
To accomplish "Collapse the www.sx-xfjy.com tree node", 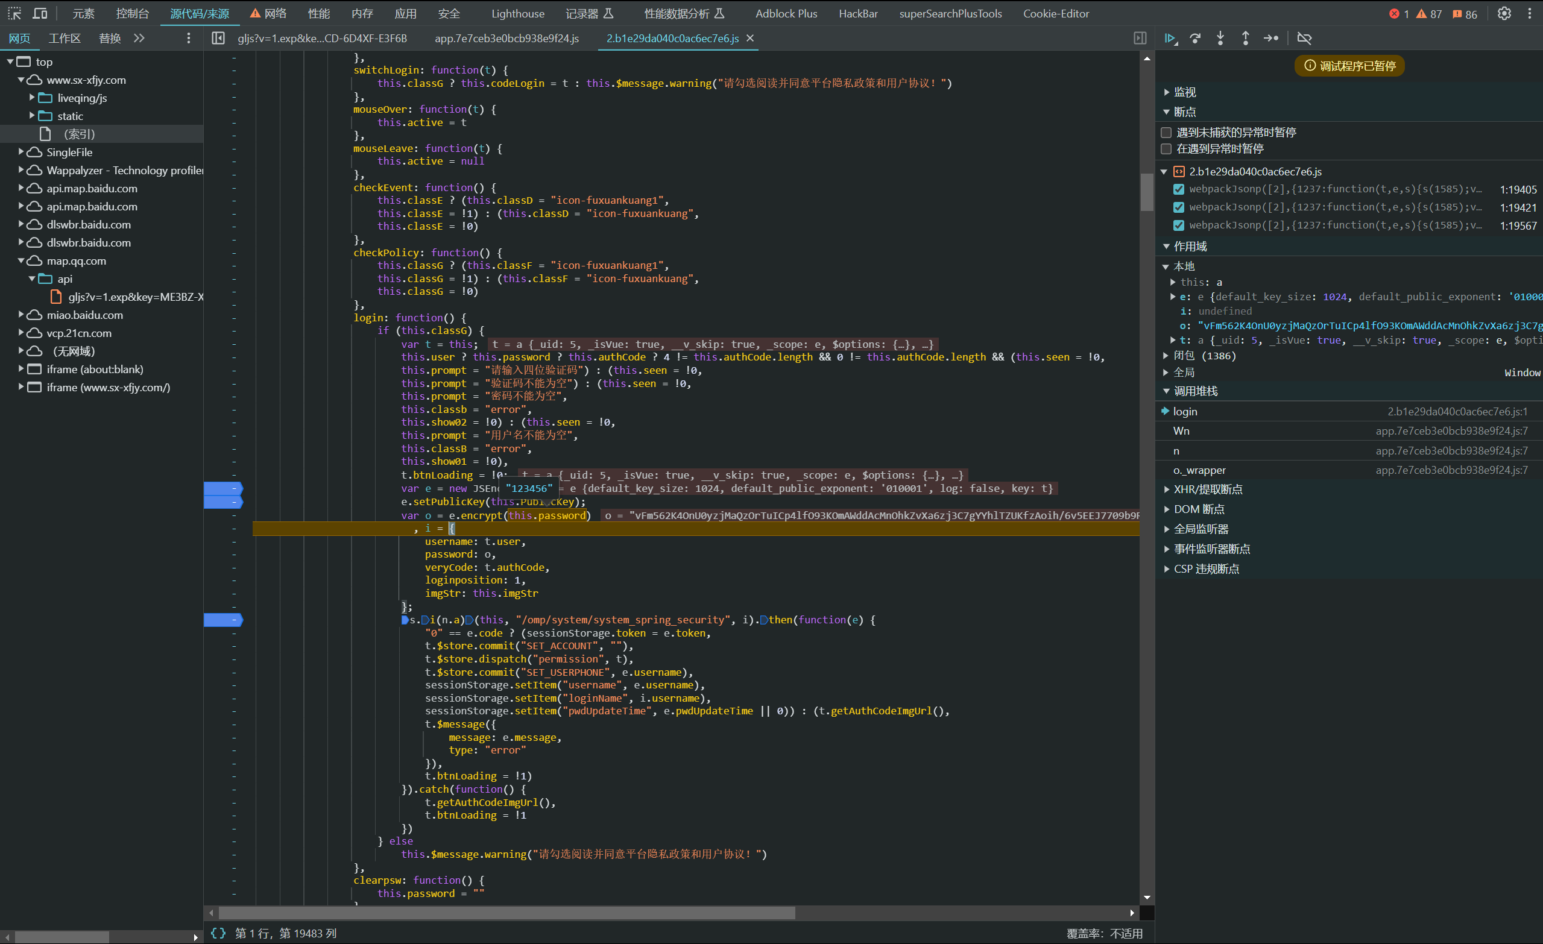I will point(21,80).
